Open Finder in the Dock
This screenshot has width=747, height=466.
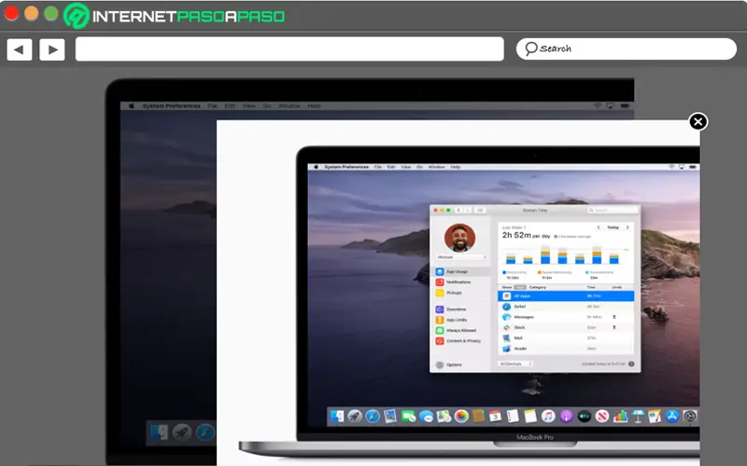point(337,417)
